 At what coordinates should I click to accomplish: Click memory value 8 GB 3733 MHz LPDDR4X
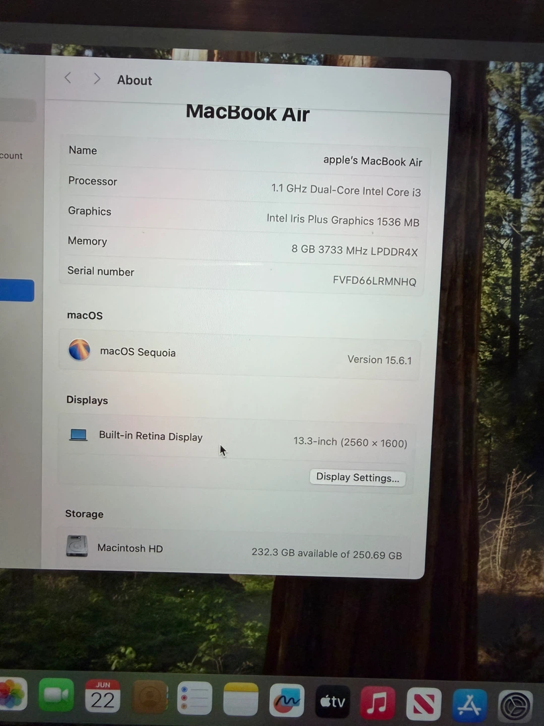point(355,250)
